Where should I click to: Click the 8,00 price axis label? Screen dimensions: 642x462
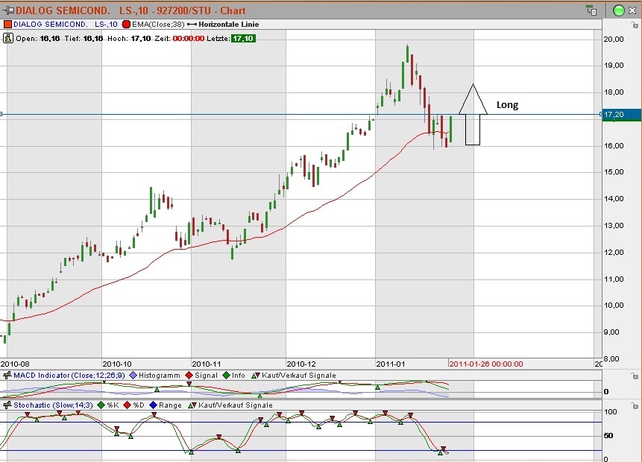(x=611, y=359)
